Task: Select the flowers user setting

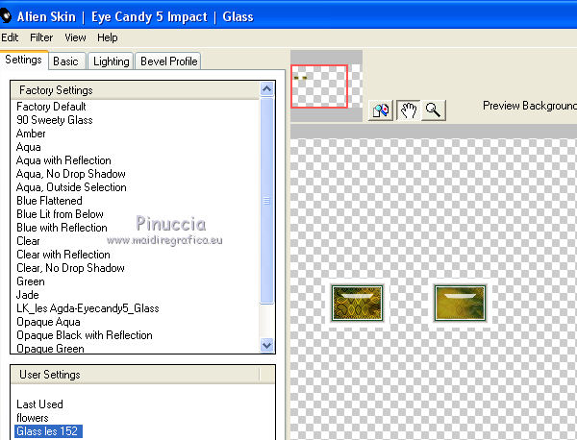Action: 33,418
